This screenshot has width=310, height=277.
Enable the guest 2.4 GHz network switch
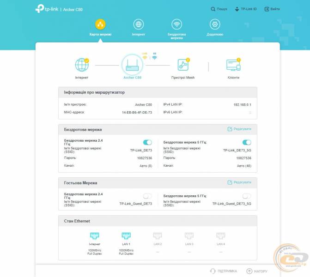click(147, 196)
